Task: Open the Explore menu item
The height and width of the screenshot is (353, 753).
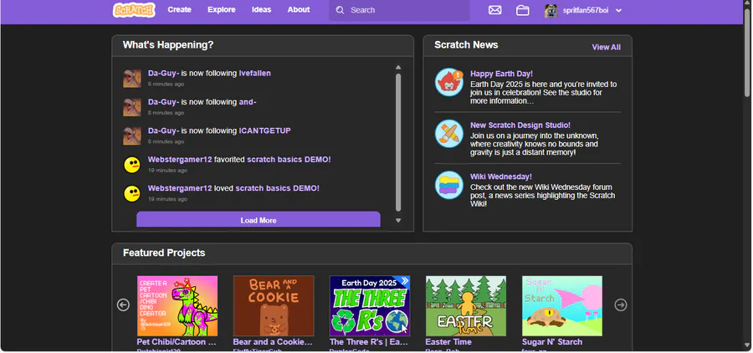Action: click(x=222, y=9)
